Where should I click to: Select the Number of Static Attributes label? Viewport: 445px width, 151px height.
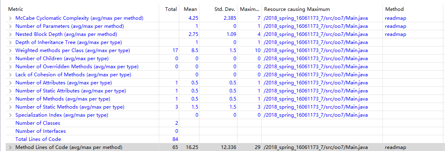click(71, 91)
